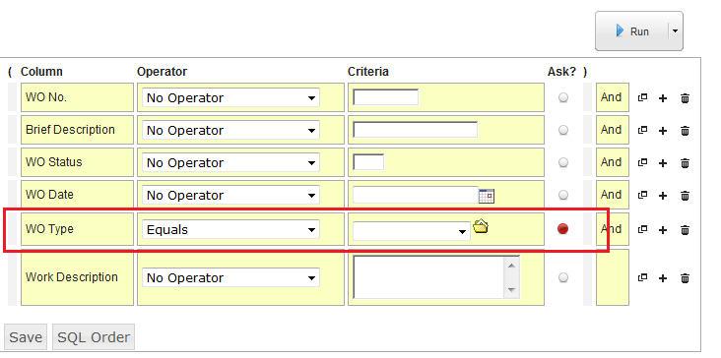Click the Work Description text area scroll-up arrow
721x358 pixels.
coord(511,265)
